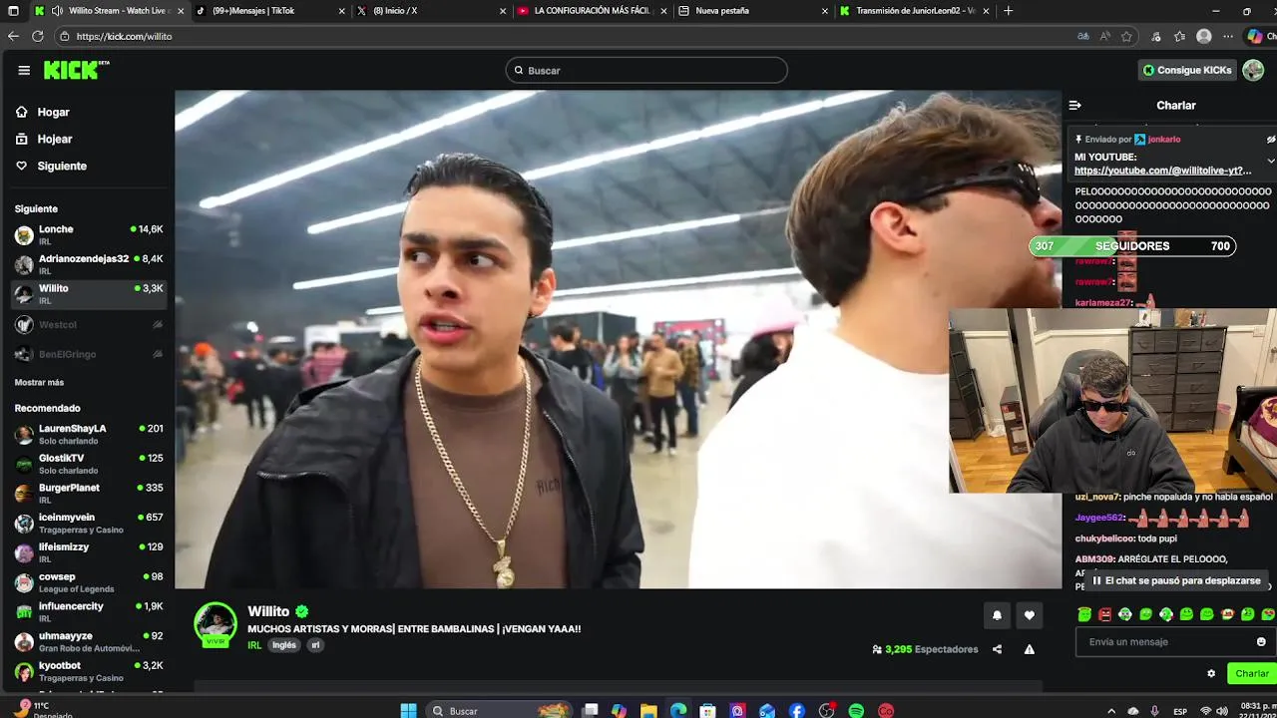Open the user profile avatar
Viewport: 1277px width, 718px height.
(1253, 70)
